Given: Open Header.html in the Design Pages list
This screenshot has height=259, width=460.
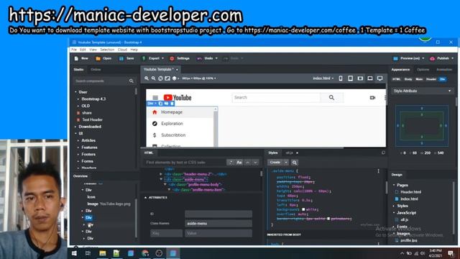Looking at the screenshot, I should (410, 192).
